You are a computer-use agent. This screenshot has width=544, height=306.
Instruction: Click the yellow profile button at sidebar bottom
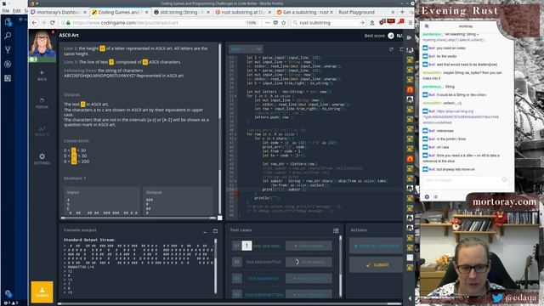click(42, 292)
